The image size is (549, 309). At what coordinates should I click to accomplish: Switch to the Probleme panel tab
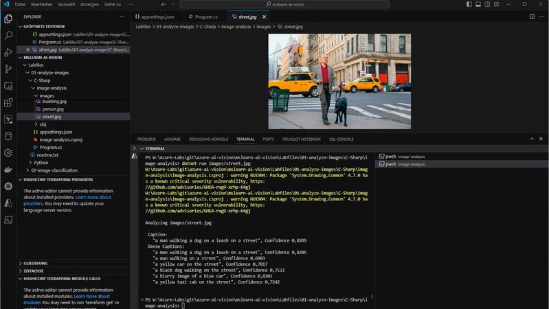point(146,139)
